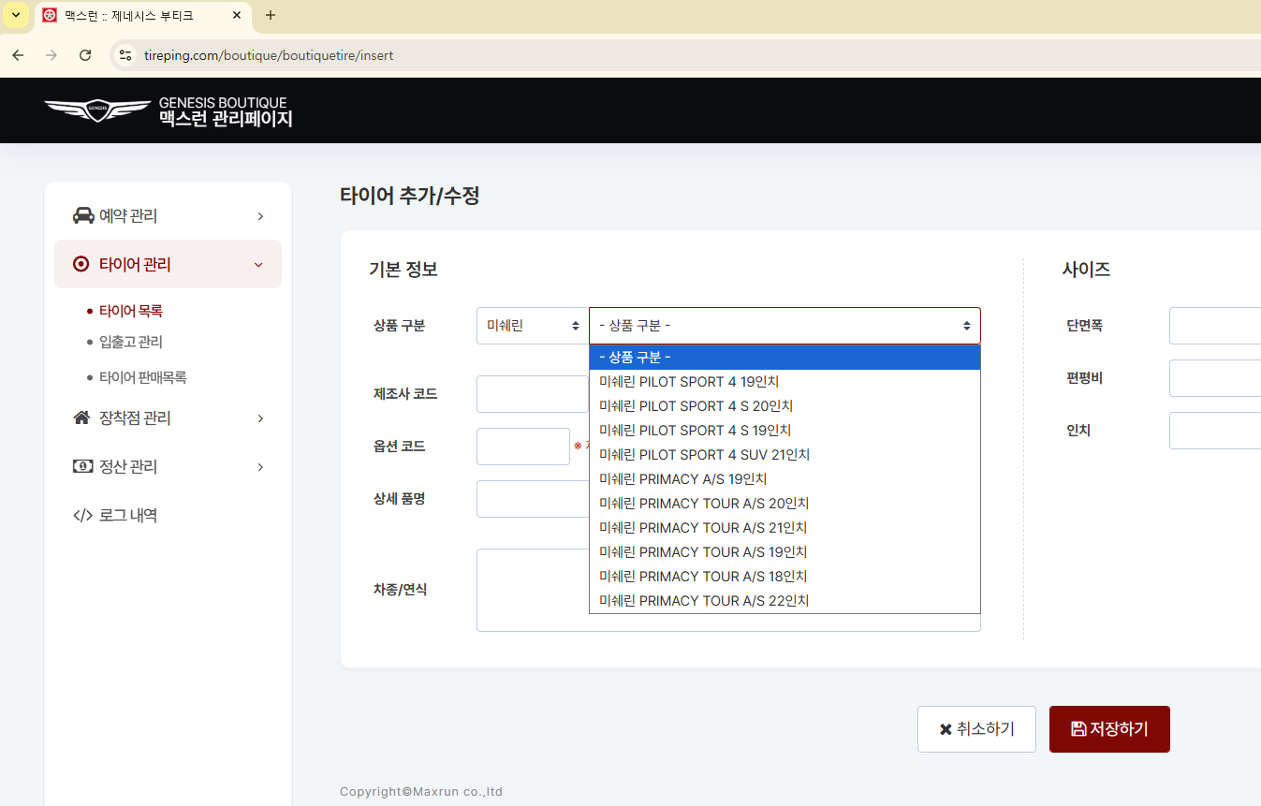This screenshot has width=1261, height=806.
Task: Focus the 제조사 코드 input field
Action: 533,394
